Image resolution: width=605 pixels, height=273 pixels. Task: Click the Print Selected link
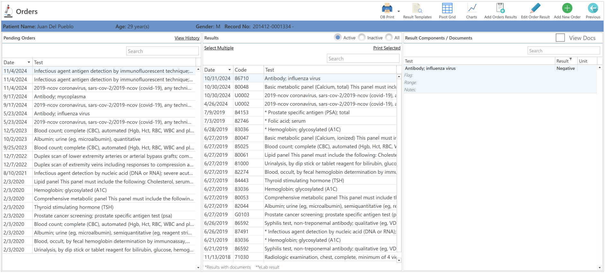[387, 48]
